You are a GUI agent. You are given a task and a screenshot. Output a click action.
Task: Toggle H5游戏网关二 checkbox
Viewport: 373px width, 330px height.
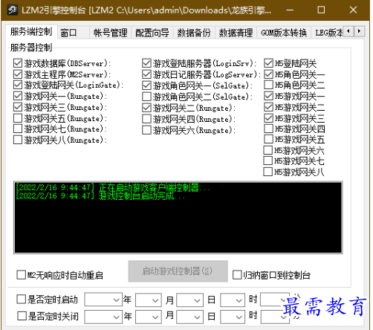(x=268, y=107)
